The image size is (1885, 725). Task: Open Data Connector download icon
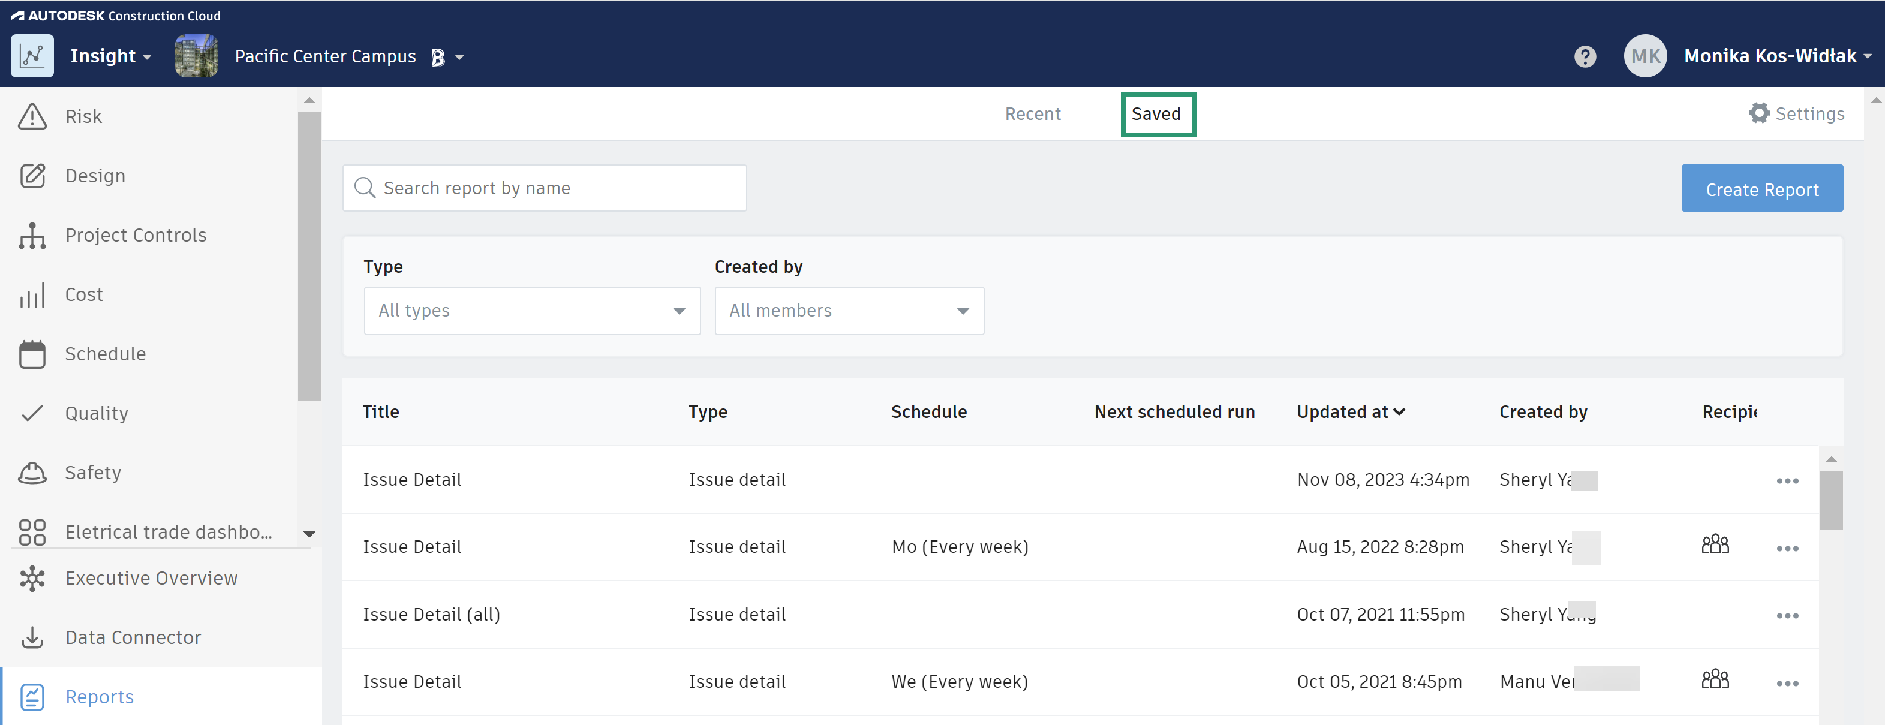[32, 637]
